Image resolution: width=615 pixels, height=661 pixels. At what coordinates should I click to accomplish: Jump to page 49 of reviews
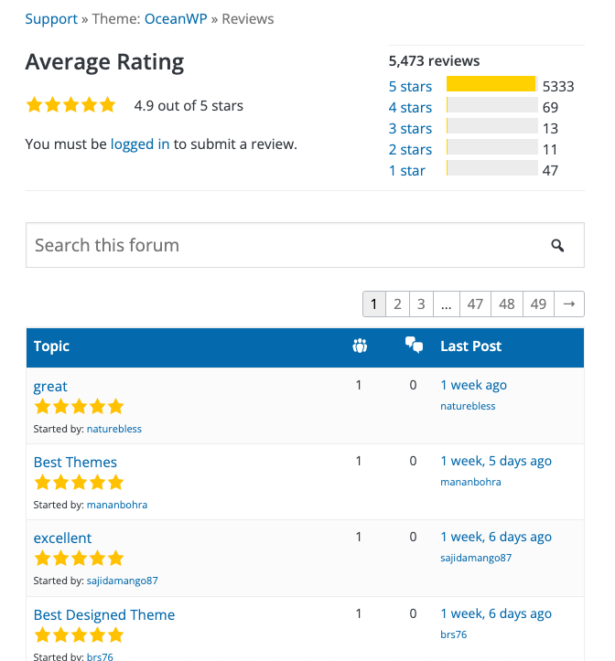click(x=538, y=304)
